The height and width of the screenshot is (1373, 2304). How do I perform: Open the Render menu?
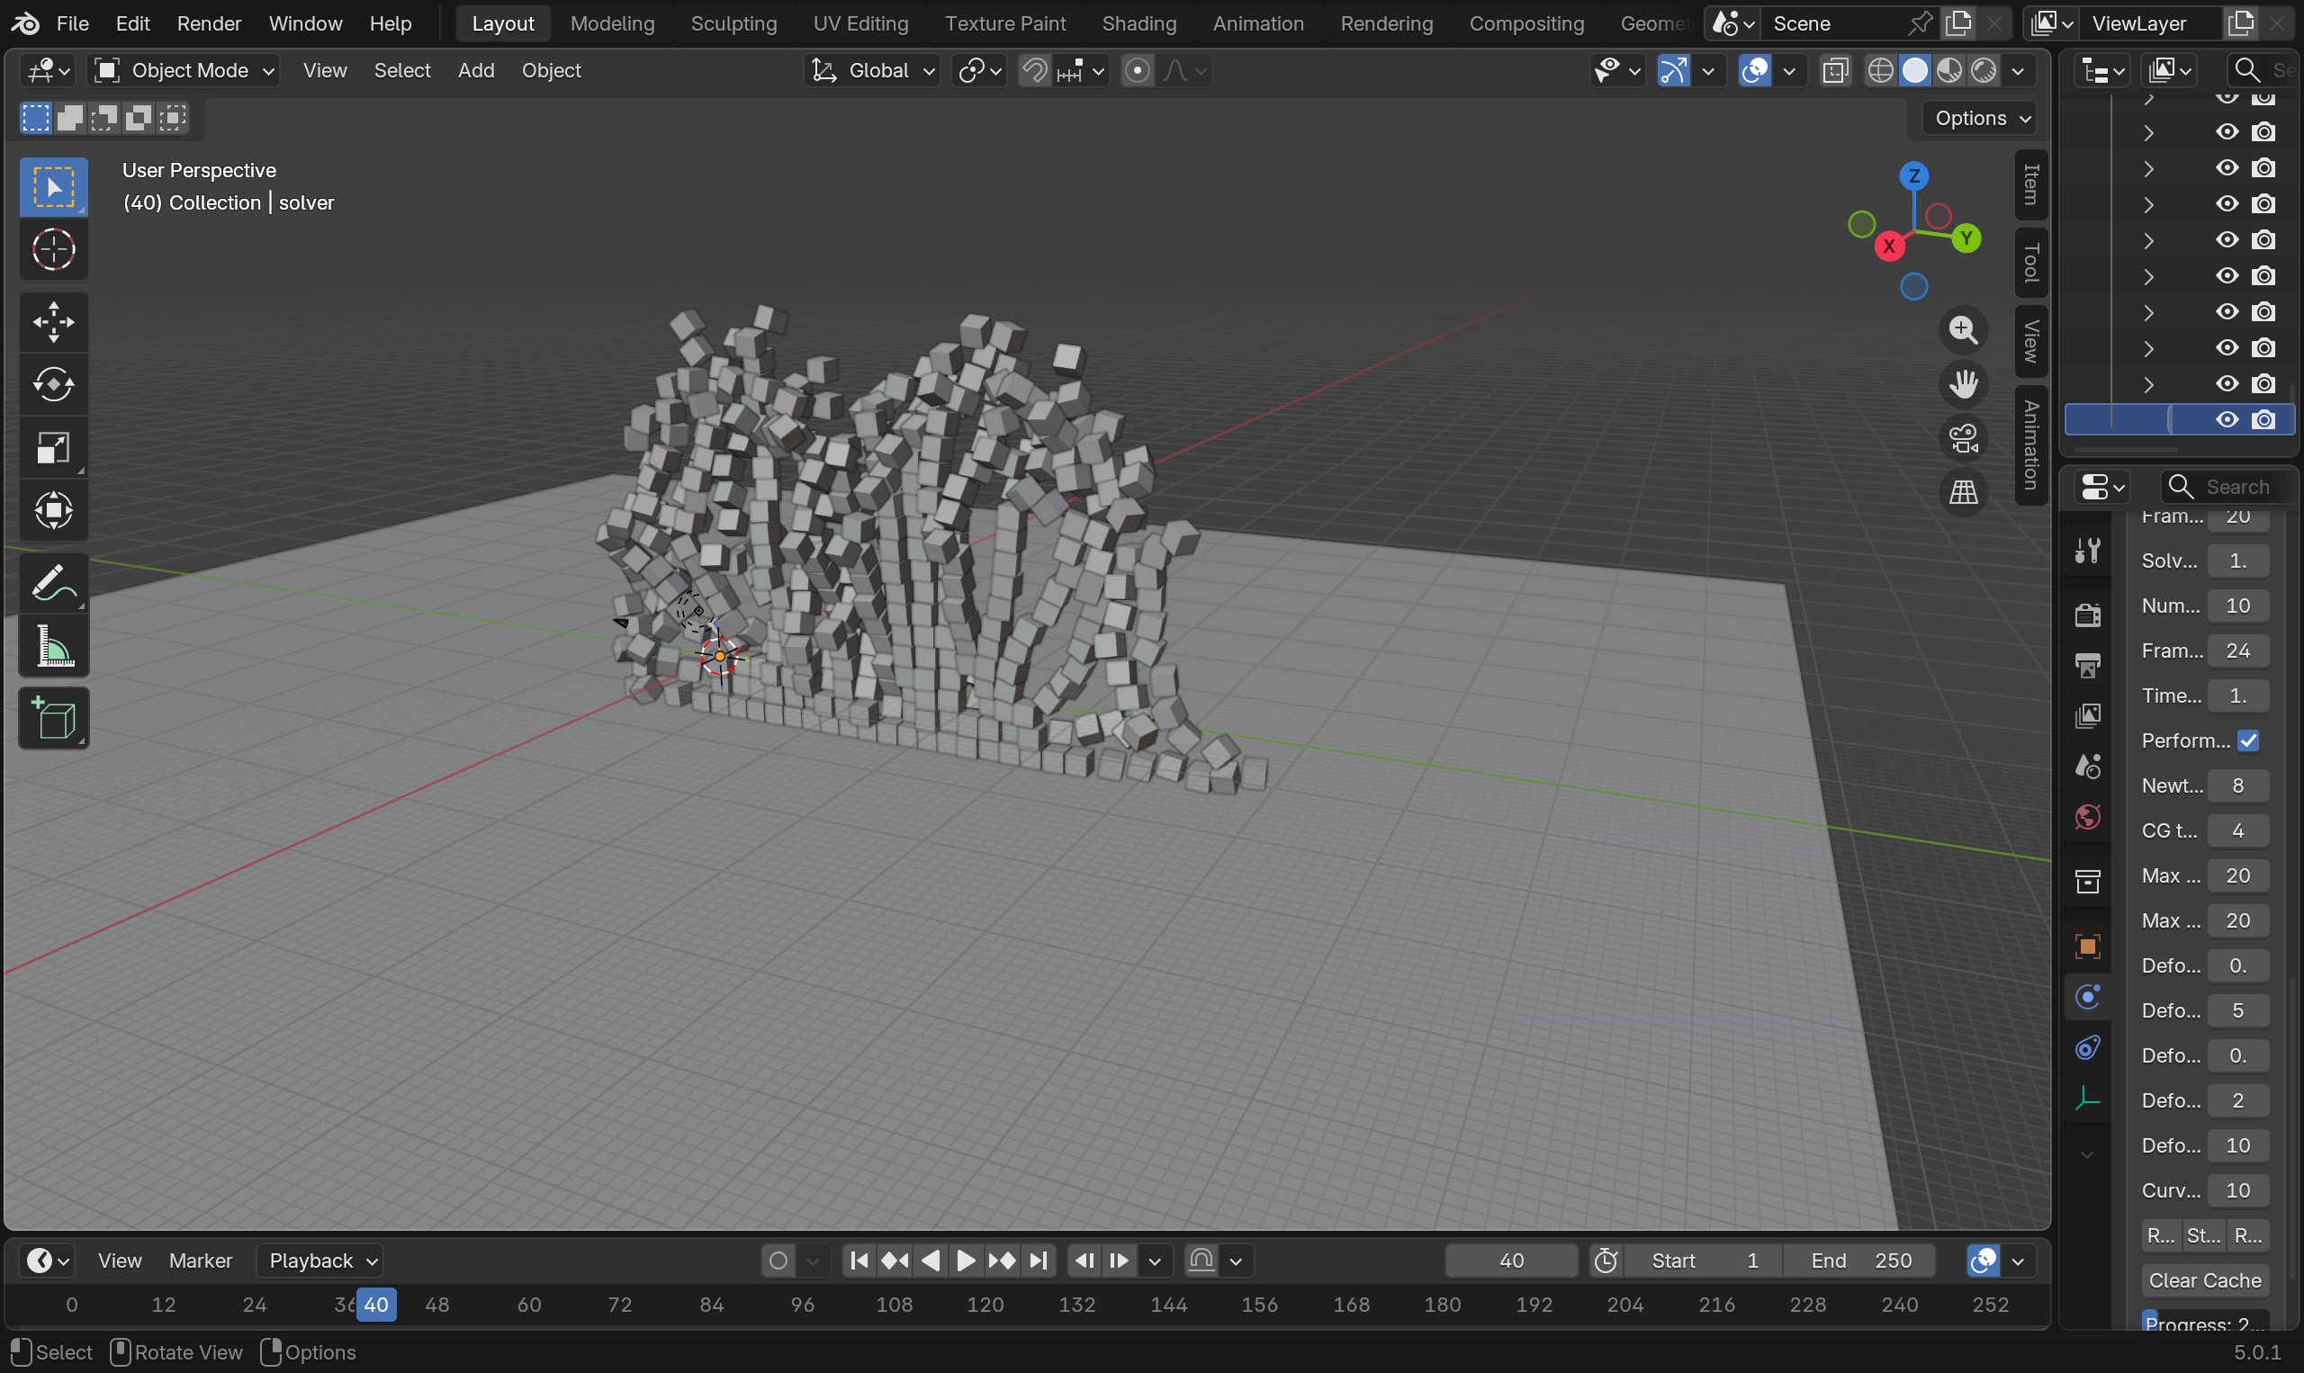point(209,23)
